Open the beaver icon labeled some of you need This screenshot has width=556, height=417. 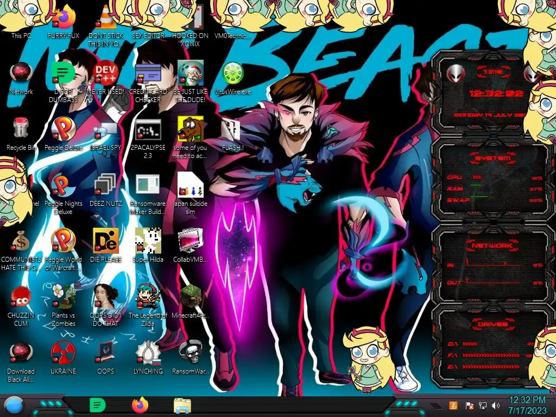tap(191, 138)
